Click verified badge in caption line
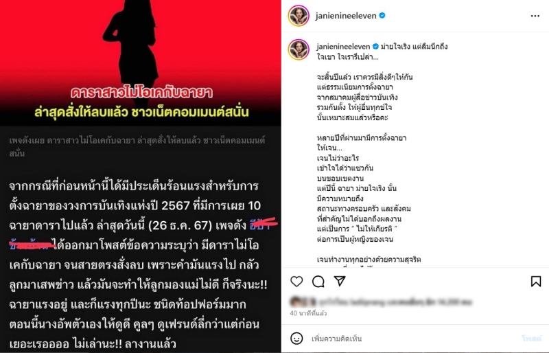Viewport: 549px width, 353px height. pyautogui.click(x=375, y=46)
